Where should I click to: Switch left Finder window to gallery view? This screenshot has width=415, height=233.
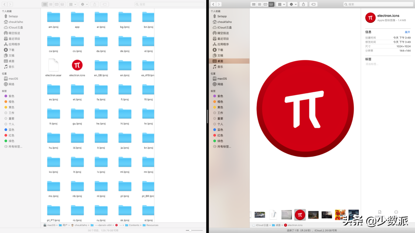click(62, 4)
